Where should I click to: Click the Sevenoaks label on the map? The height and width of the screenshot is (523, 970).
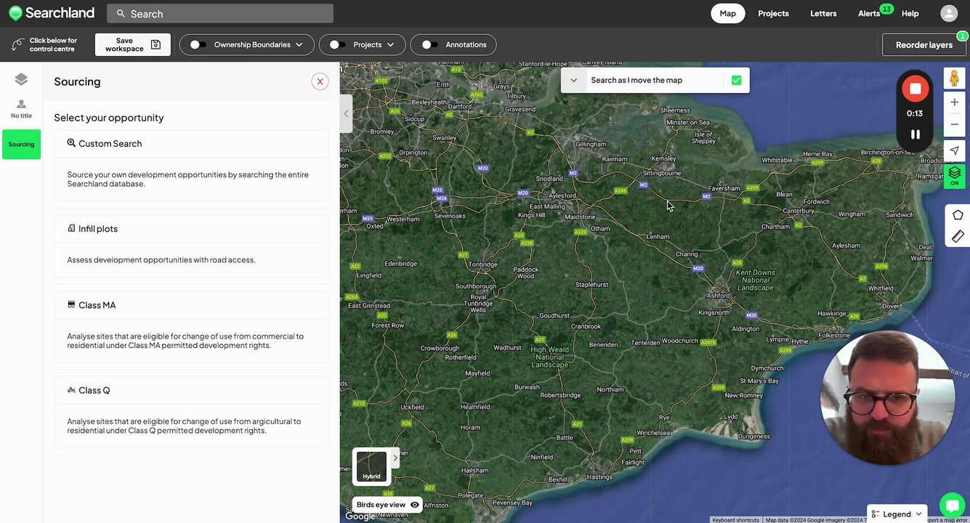pyautogui.click(x=450, y=216)
